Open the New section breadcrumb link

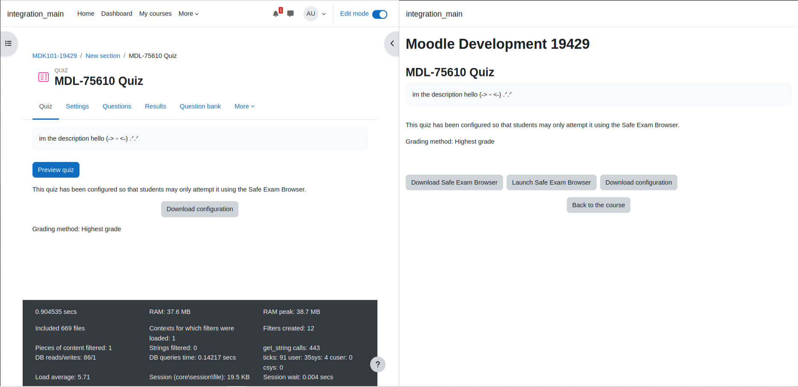[103, 56]
